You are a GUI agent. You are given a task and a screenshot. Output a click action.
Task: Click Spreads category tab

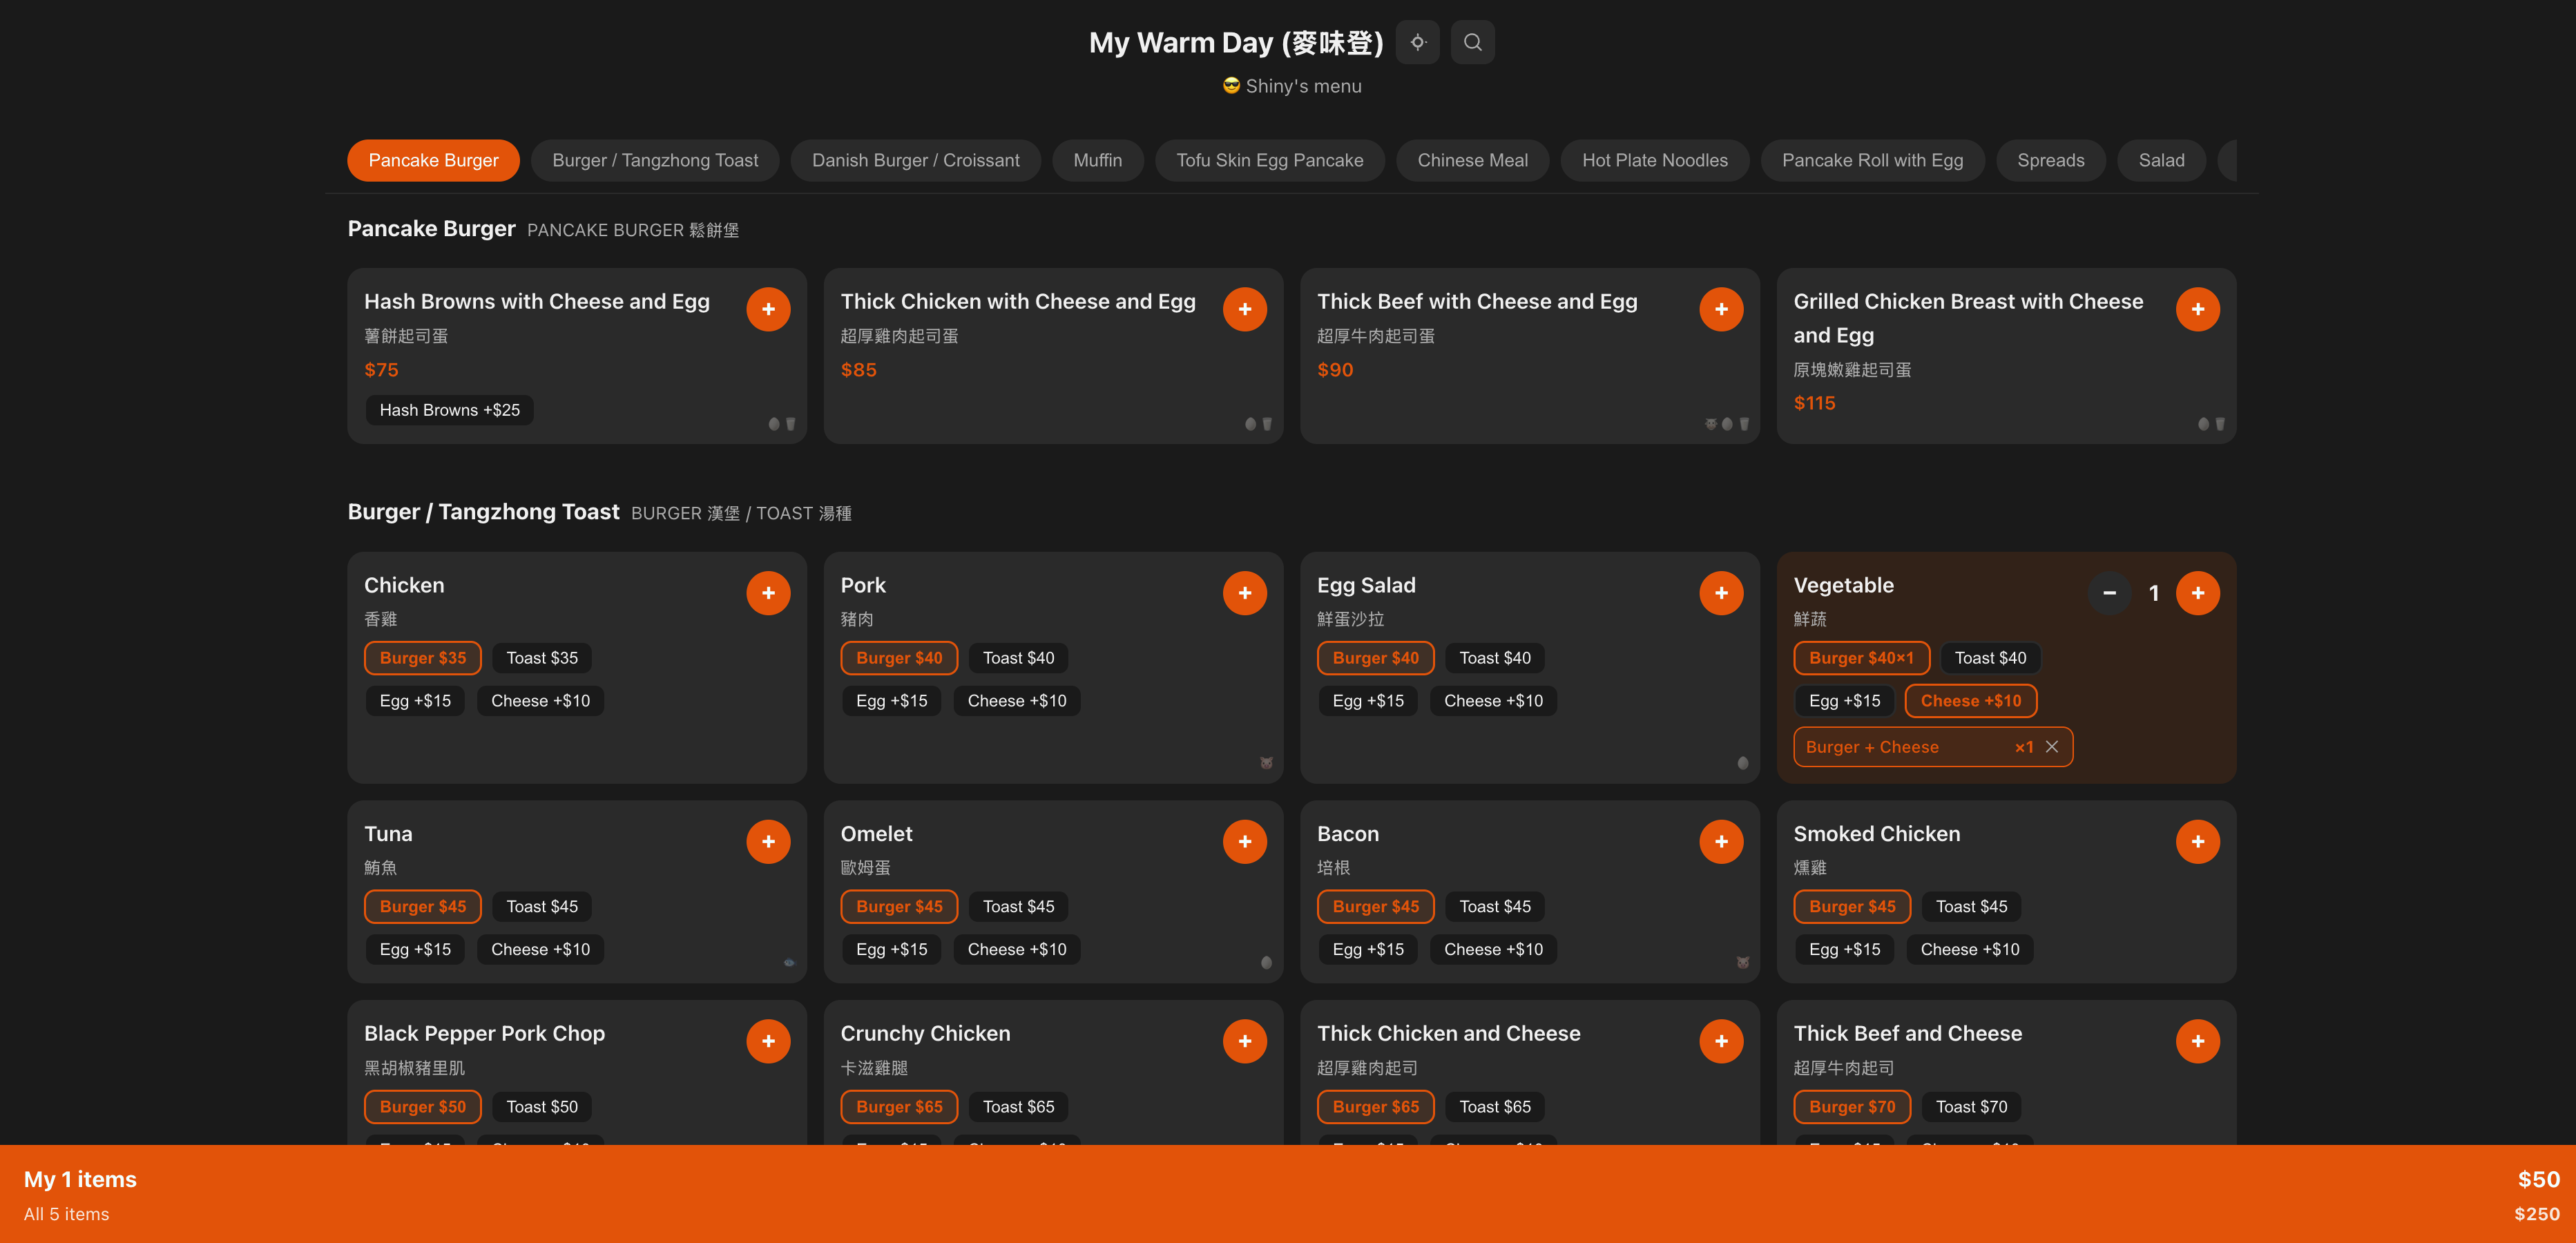pos(2050,160)
